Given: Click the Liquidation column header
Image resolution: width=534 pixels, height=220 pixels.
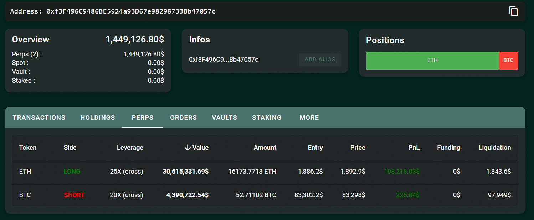Looking at the screenshot, I should (x=494, y=148).
